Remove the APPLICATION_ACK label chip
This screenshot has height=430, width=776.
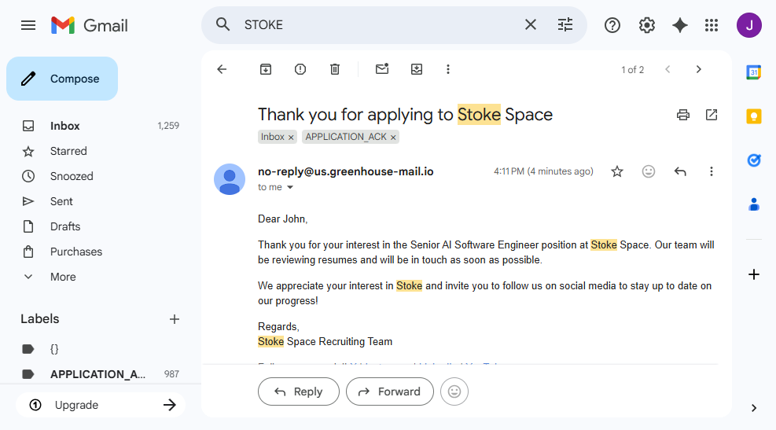pyautogui.click(x=394, y=138)
